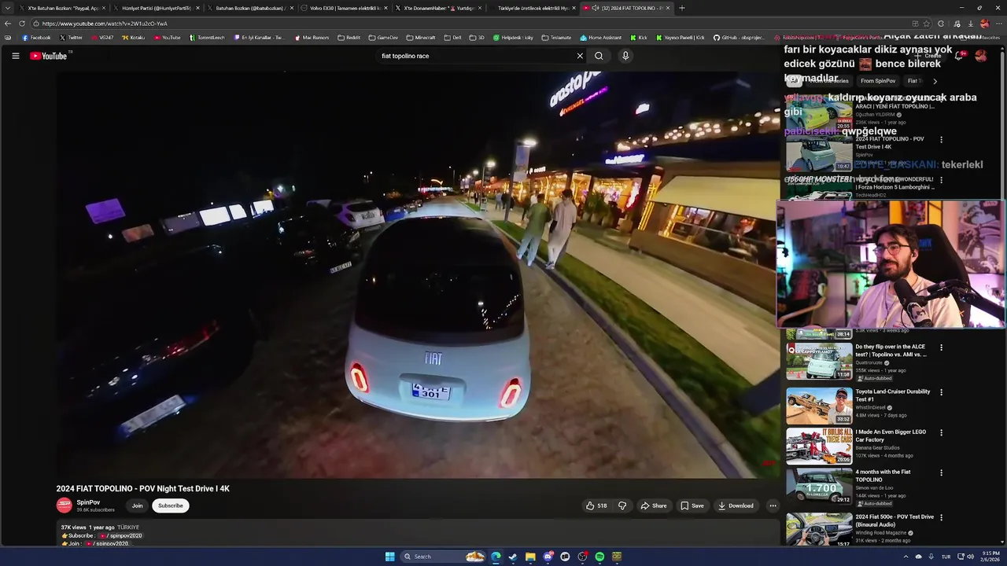The image size is (1007, 566).
Task: Switch to the 'Hürriyet Partisi' browser tab
Action: [156, 8]
